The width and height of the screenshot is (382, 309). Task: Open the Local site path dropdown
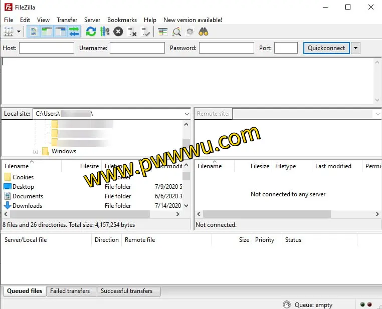click(x=186, y=114)
